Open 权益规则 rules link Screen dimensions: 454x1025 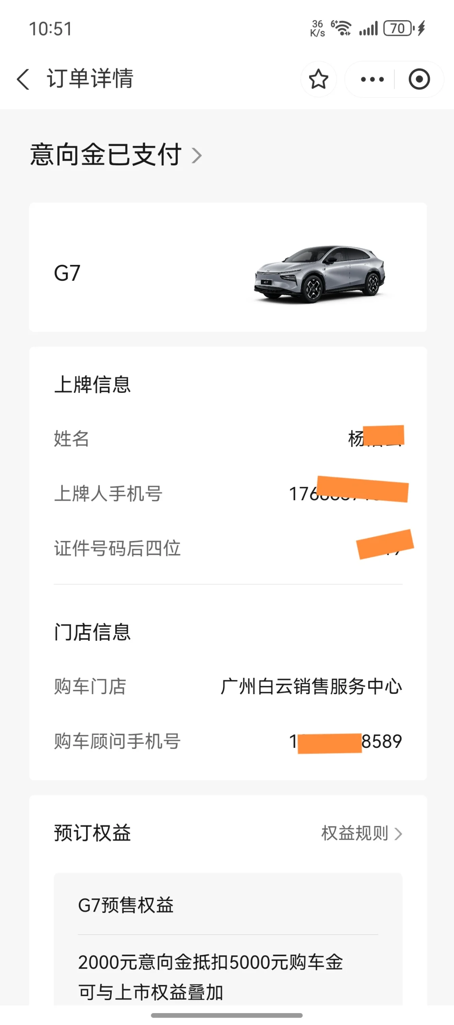355,833
